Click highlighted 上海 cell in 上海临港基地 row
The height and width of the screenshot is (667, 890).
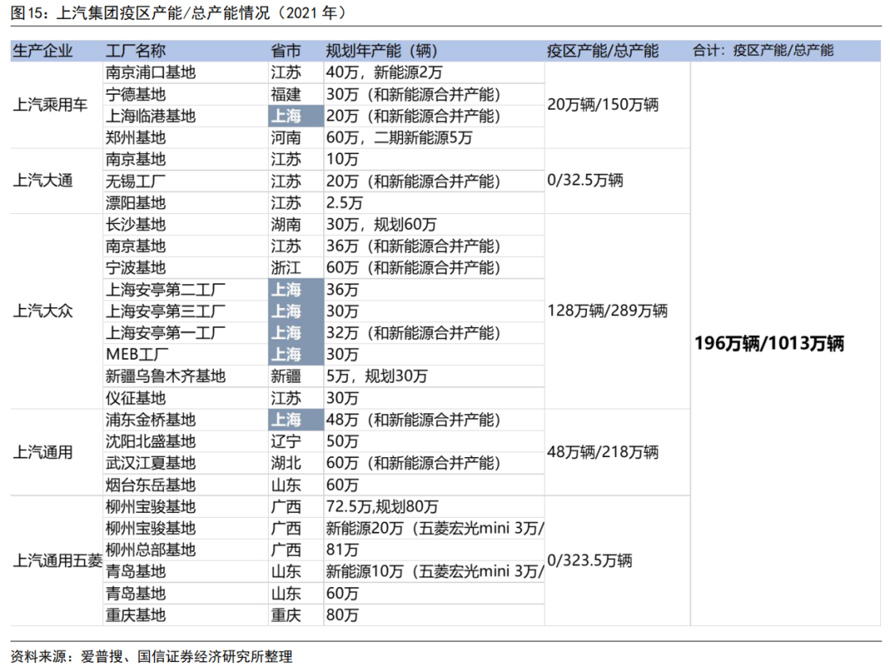coord(296,116)
